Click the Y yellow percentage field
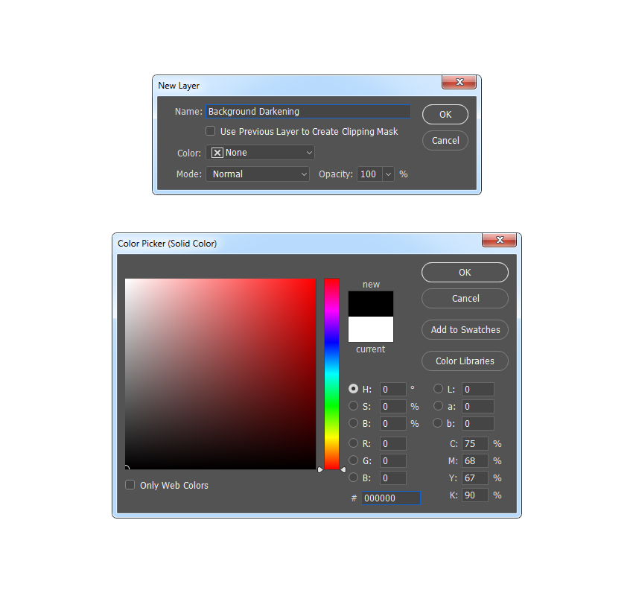Image resolution: width=633 pixels, height=593 pixels. [475, 478]
